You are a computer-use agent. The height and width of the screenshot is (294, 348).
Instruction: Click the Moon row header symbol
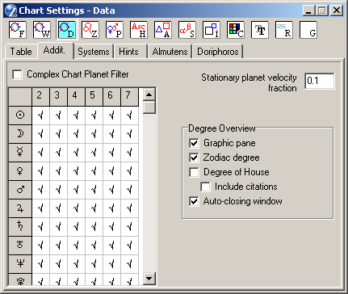point(20,133)
